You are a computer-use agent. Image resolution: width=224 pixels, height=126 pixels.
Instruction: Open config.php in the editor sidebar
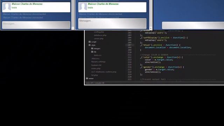(x=99, y=32)
